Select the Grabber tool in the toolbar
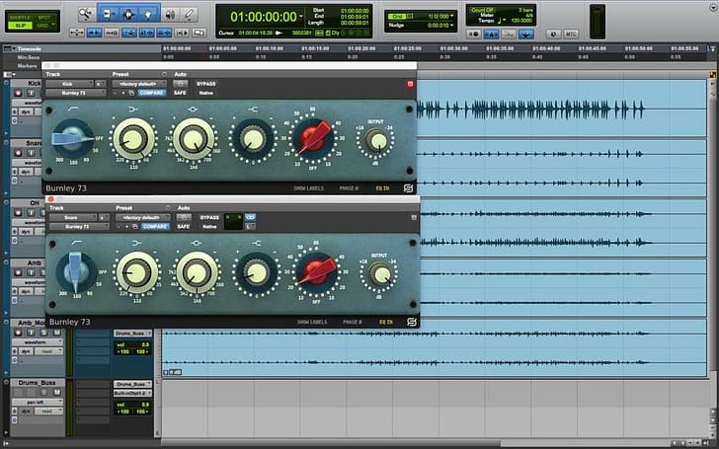Viewport: 719px width, 449px height. pyautogui.click(x=148, y=14)
